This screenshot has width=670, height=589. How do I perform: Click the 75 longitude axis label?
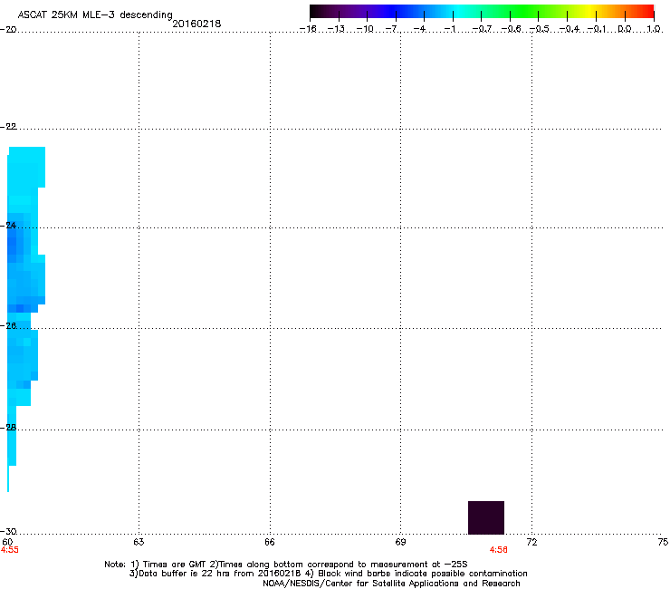[x=663, y=542]
